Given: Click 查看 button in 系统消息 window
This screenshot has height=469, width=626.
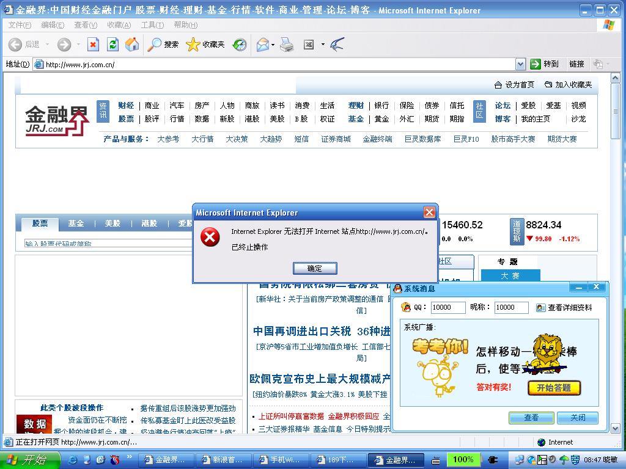Looking at the screenshot, I should tap(531, 418).
